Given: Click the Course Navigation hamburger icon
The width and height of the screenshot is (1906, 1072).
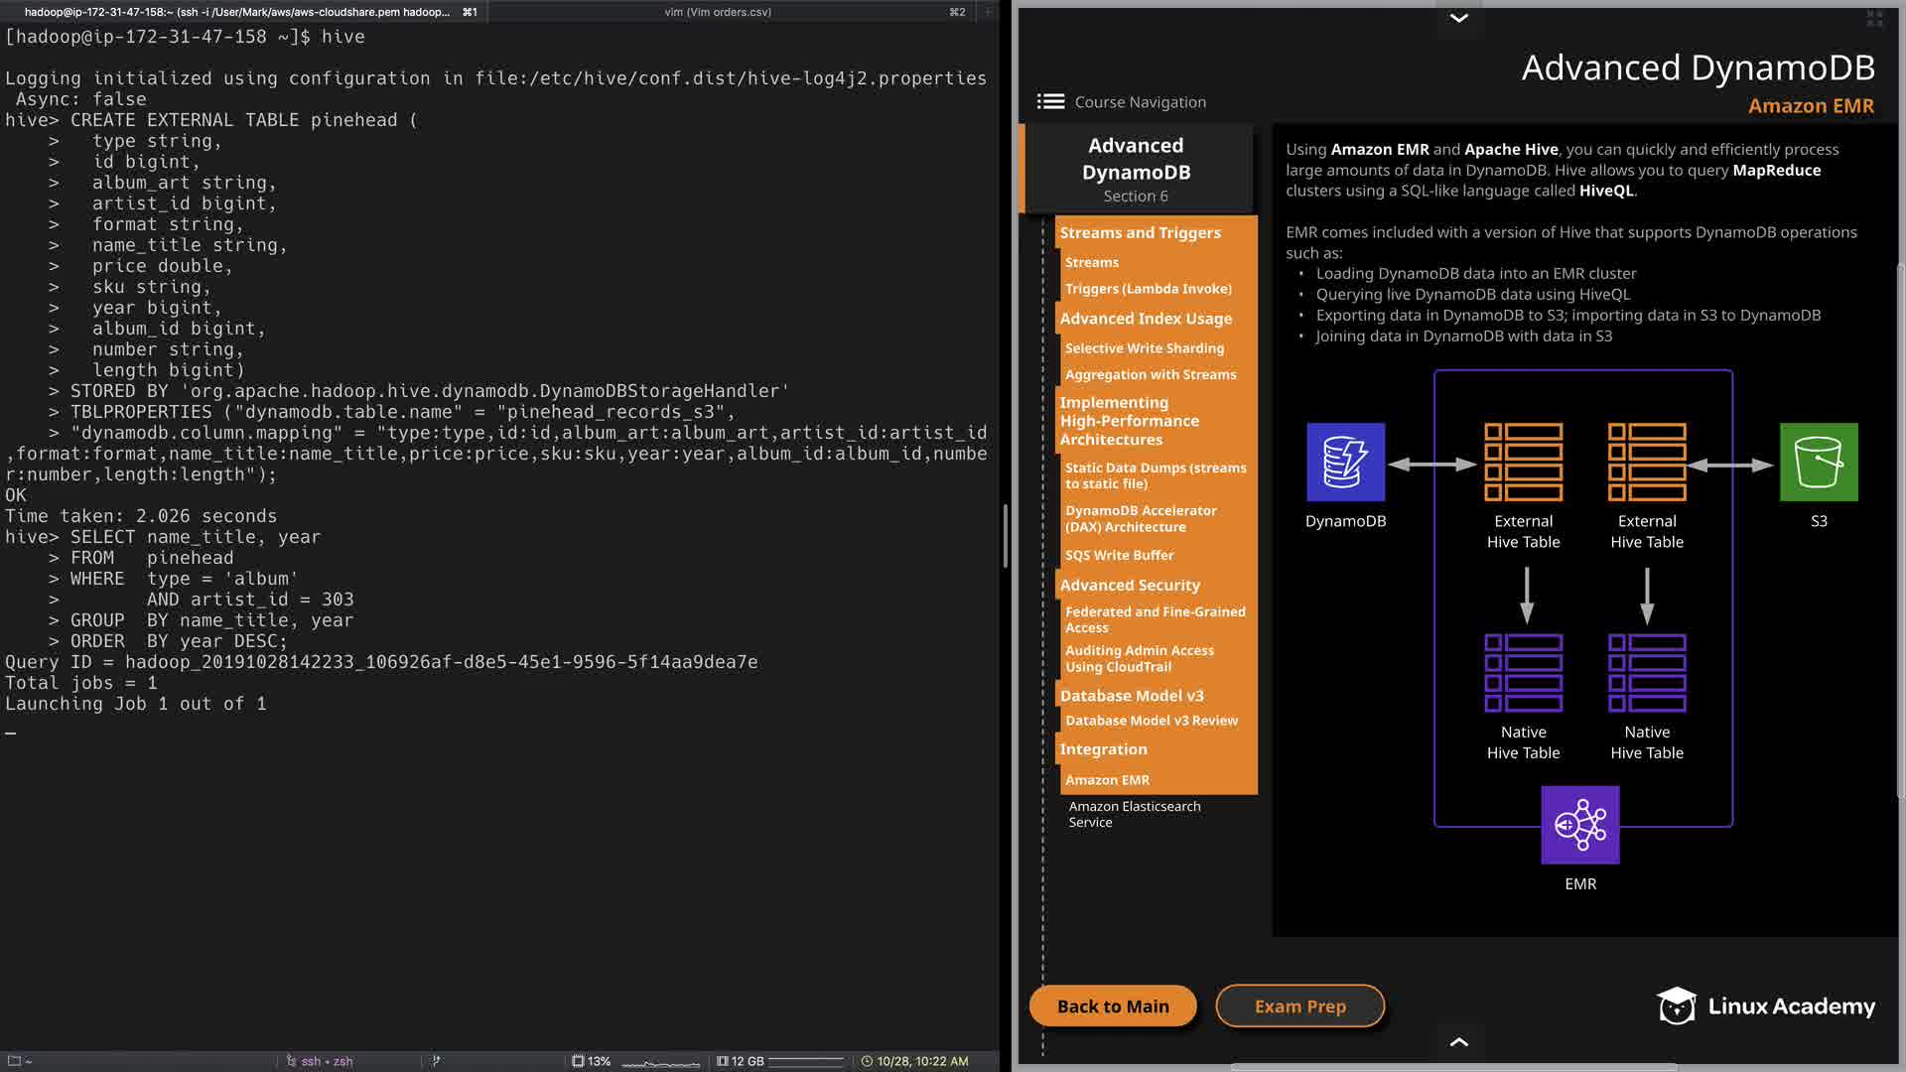Looking at the screenshot, I should (1050, 101).
